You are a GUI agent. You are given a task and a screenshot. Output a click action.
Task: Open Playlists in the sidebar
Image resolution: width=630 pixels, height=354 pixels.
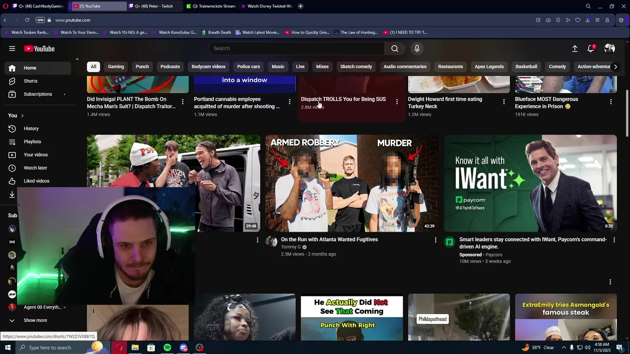(37, 142)
